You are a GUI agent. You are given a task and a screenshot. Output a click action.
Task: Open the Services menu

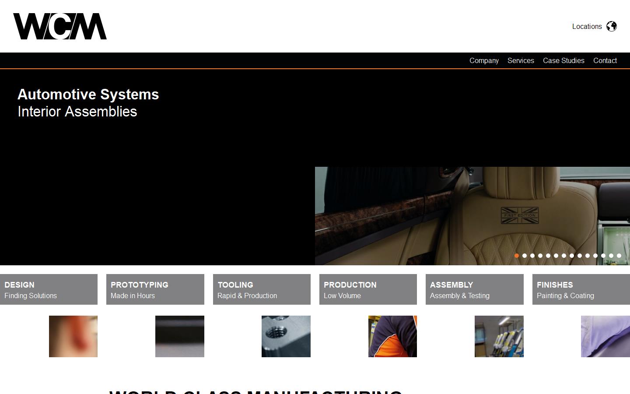click(x=521, y=60)
